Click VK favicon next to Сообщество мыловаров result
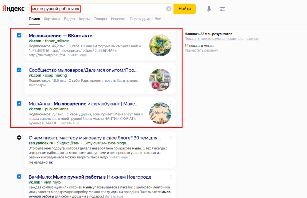Viewport: 307px width, 198px height. [x=19, y=70]
